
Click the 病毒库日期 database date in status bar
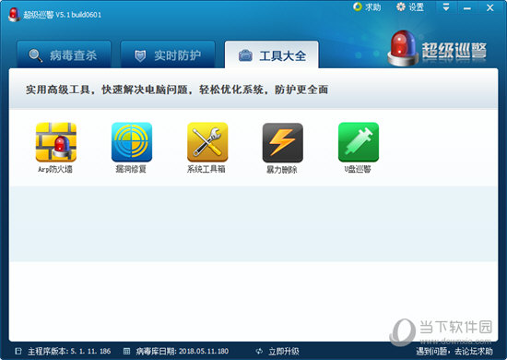(x=182, y=352)
